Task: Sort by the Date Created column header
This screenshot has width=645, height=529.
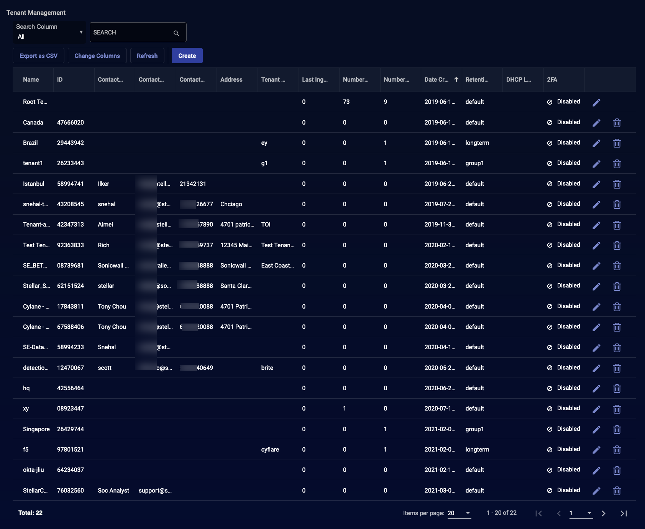Action: click(437, 80)
